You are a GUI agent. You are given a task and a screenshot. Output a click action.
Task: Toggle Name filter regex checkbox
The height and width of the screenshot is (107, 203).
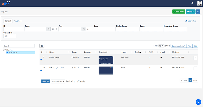(49, 29)
